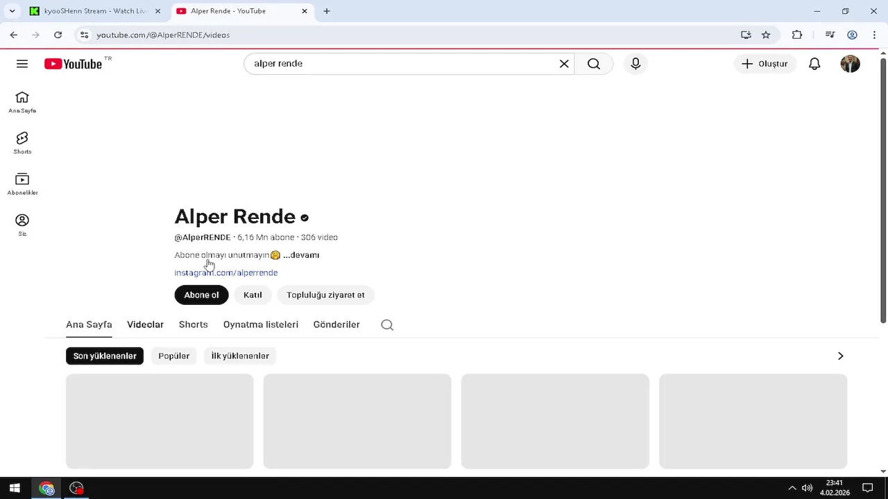Switch to the kyooSHenn Stream tab

pos(95,11)
